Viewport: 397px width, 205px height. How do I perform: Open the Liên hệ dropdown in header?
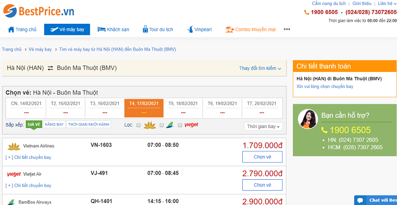click(x=388, y=3)
